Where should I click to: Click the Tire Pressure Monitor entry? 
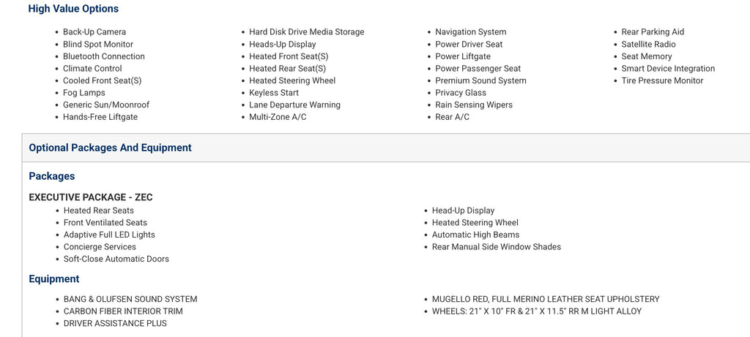(x=662, y=80)
